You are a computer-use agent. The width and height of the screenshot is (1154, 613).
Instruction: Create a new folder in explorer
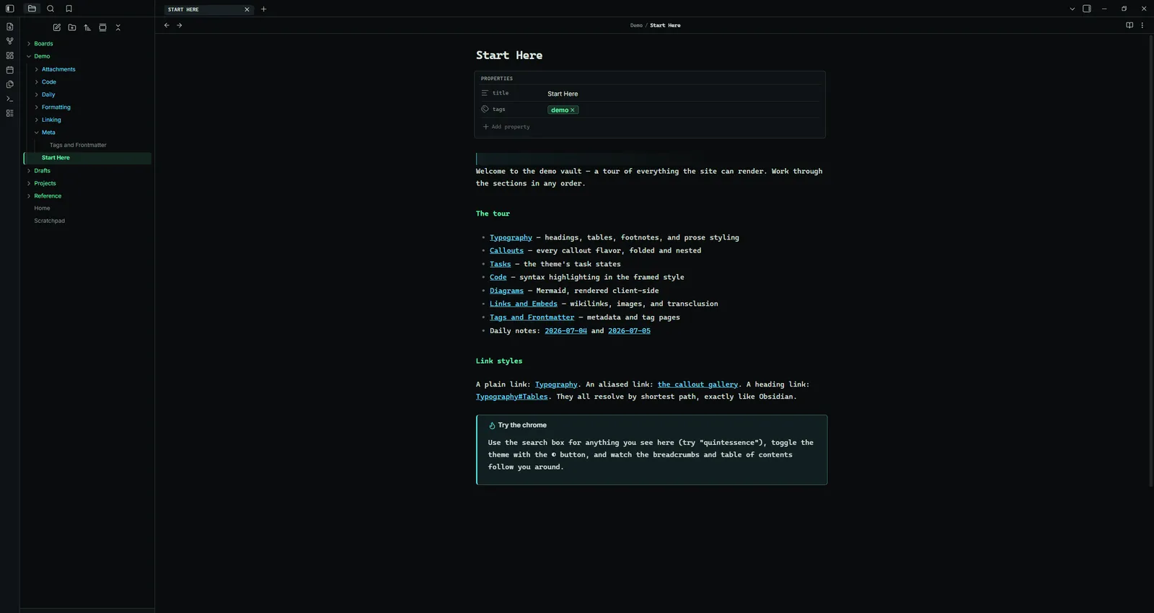click(72, 27)
